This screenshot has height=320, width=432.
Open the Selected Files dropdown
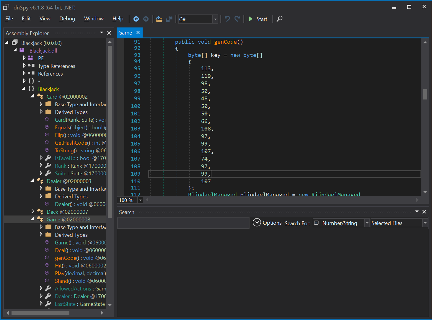pos(425,223)
